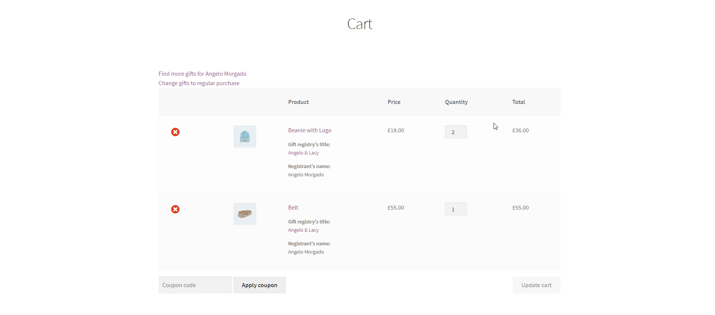Open Angelo & Lacy registry under Beanie
Screen dimensions: 715x315
[x=303, y=153]
